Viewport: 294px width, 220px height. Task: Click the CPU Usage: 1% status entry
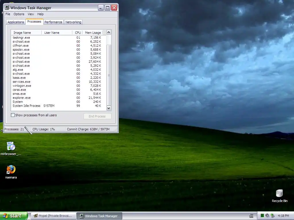click(44, 129)
